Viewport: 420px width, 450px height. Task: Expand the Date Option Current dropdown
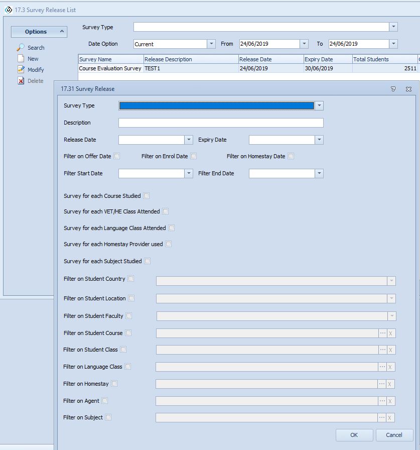click(x=211, y=44)
